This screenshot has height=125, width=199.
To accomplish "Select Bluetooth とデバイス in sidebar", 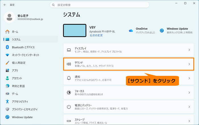I will coord(30,47).
